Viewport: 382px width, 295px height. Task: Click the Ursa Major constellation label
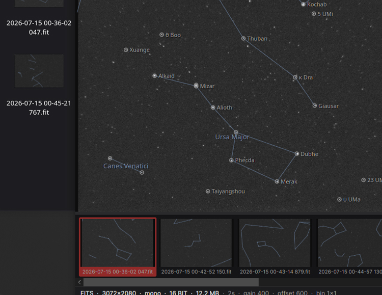232,137
